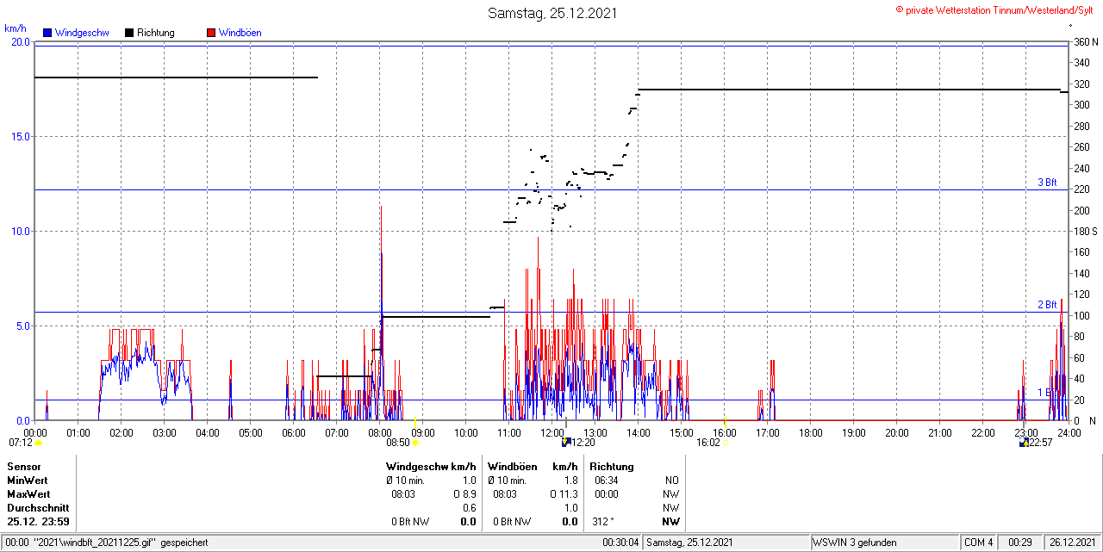Screen dimensions: 1103x552
Task: Click the chart title Samstag, 25.12.2021
Action: [552, 13]
